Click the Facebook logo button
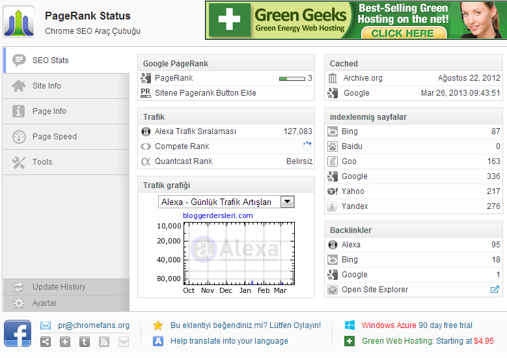 tap(18, 333)
